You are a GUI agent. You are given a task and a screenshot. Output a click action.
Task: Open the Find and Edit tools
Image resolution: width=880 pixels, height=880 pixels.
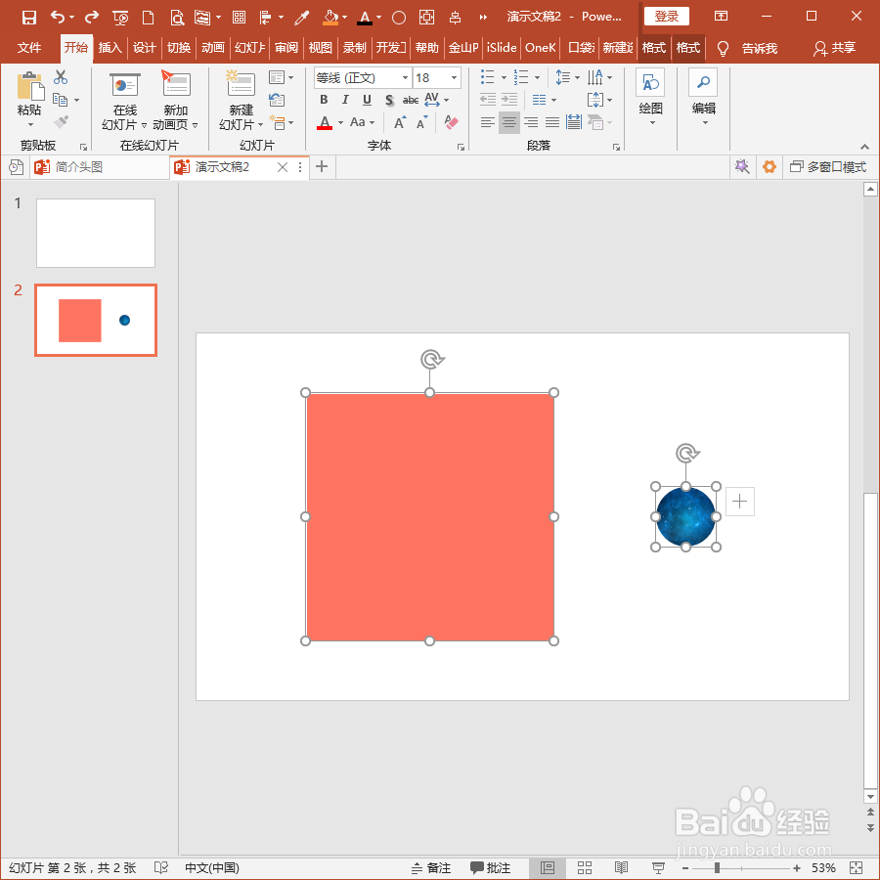pyautogui.click(x=703, y=96)
